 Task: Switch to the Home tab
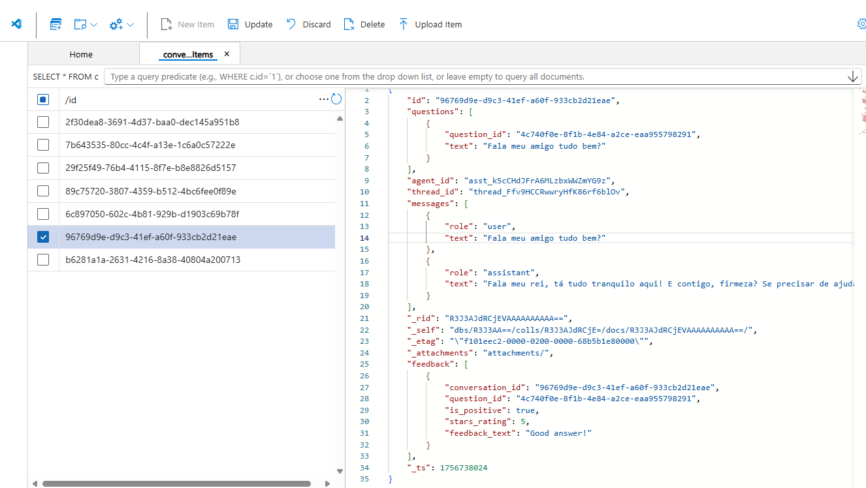click(x=81, y=54)
